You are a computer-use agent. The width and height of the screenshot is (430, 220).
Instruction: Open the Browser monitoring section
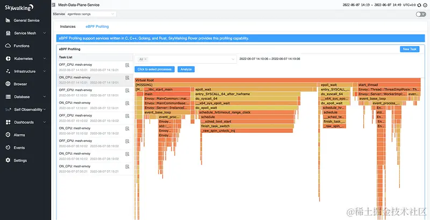(x=20, y=84)
